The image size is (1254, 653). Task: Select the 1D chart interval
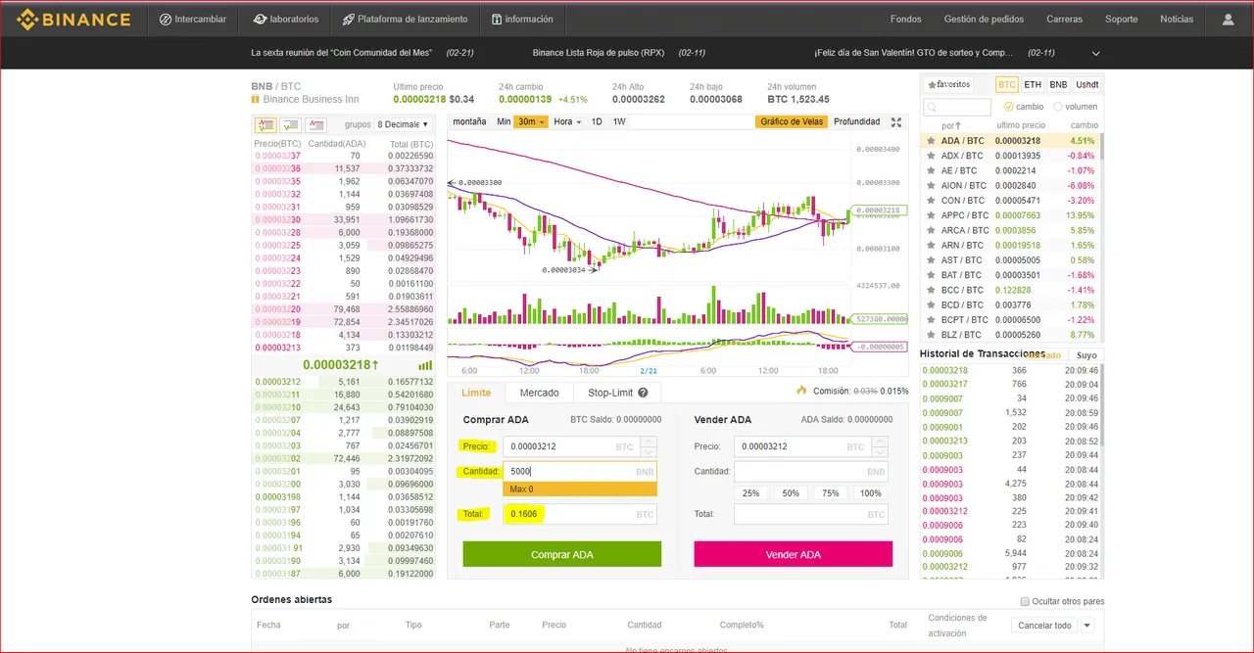597,121
